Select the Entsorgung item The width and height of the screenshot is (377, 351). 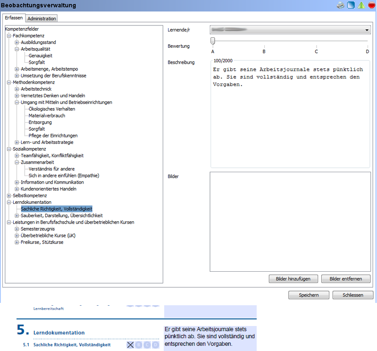pyautogui.click(x=40, y=122)
